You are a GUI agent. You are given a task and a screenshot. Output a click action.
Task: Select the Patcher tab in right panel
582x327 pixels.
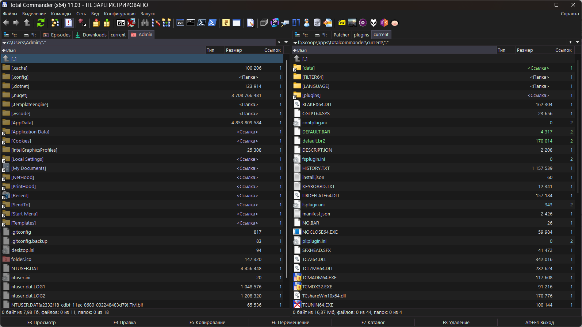[x=341, y=35]
